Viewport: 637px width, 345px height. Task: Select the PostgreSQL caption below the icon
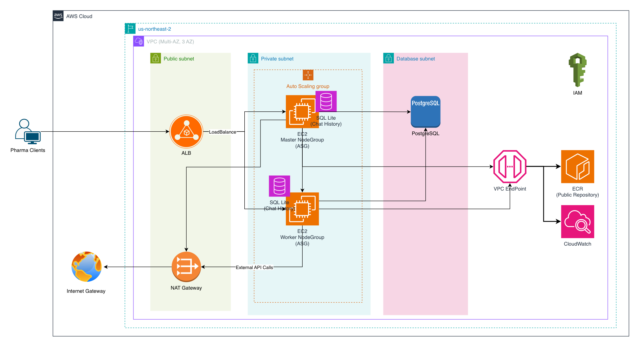pos(426,133)
